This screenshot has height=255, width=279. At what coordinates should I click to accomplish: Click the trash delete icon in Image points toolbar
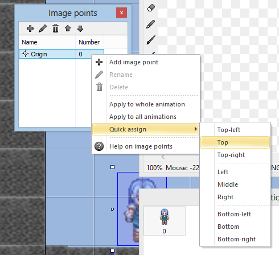[x=55, y=28]
